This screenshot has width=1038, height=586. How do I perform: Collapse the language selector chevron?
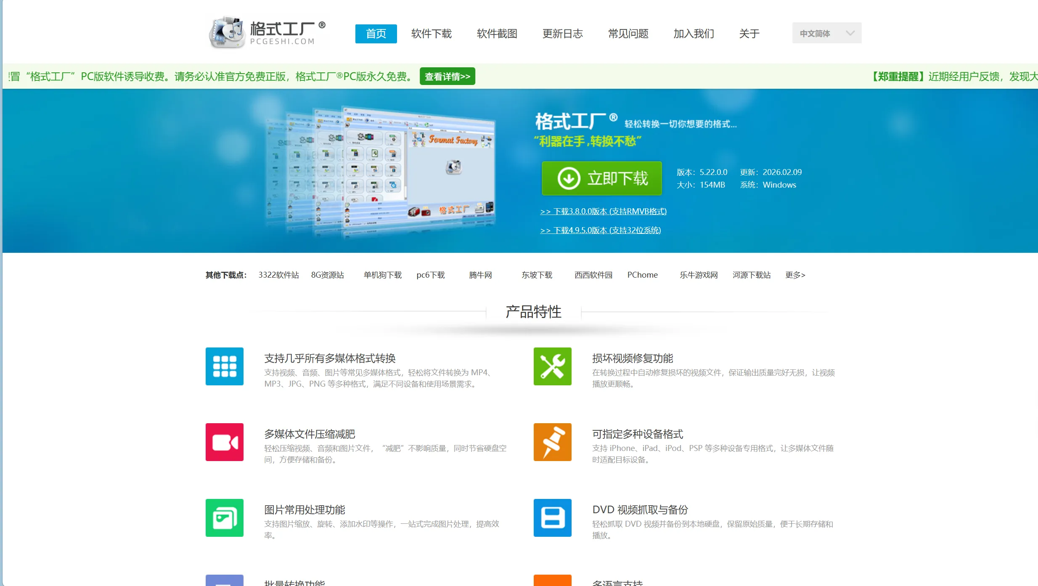pyautogui.click(x=850, y=33)
